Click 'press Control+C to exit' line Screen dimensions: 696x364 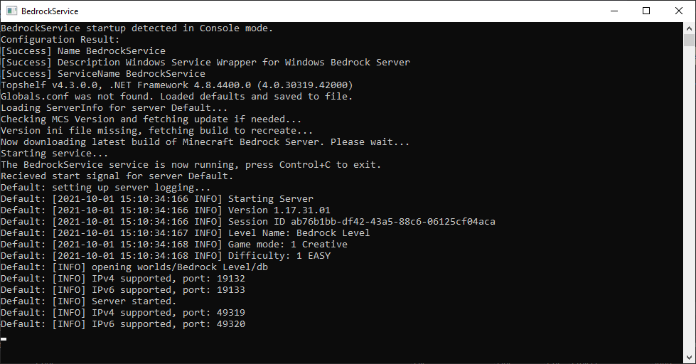(x=191, y=165)
